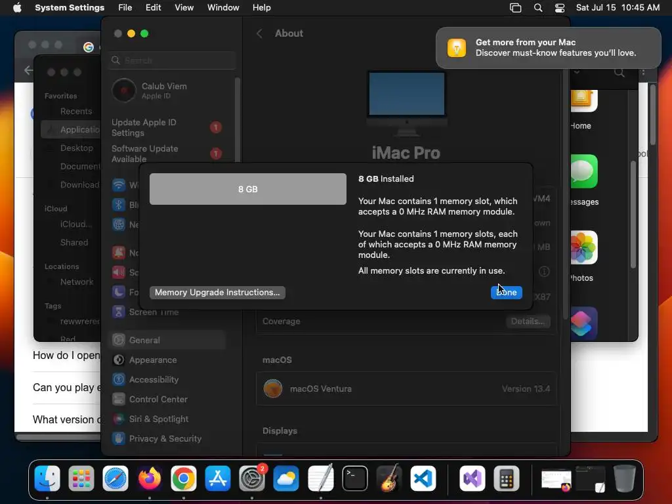The width and height of the screenshot is (672, 504).
Task: Click the System Settings search field
Action: coord(172,60)
